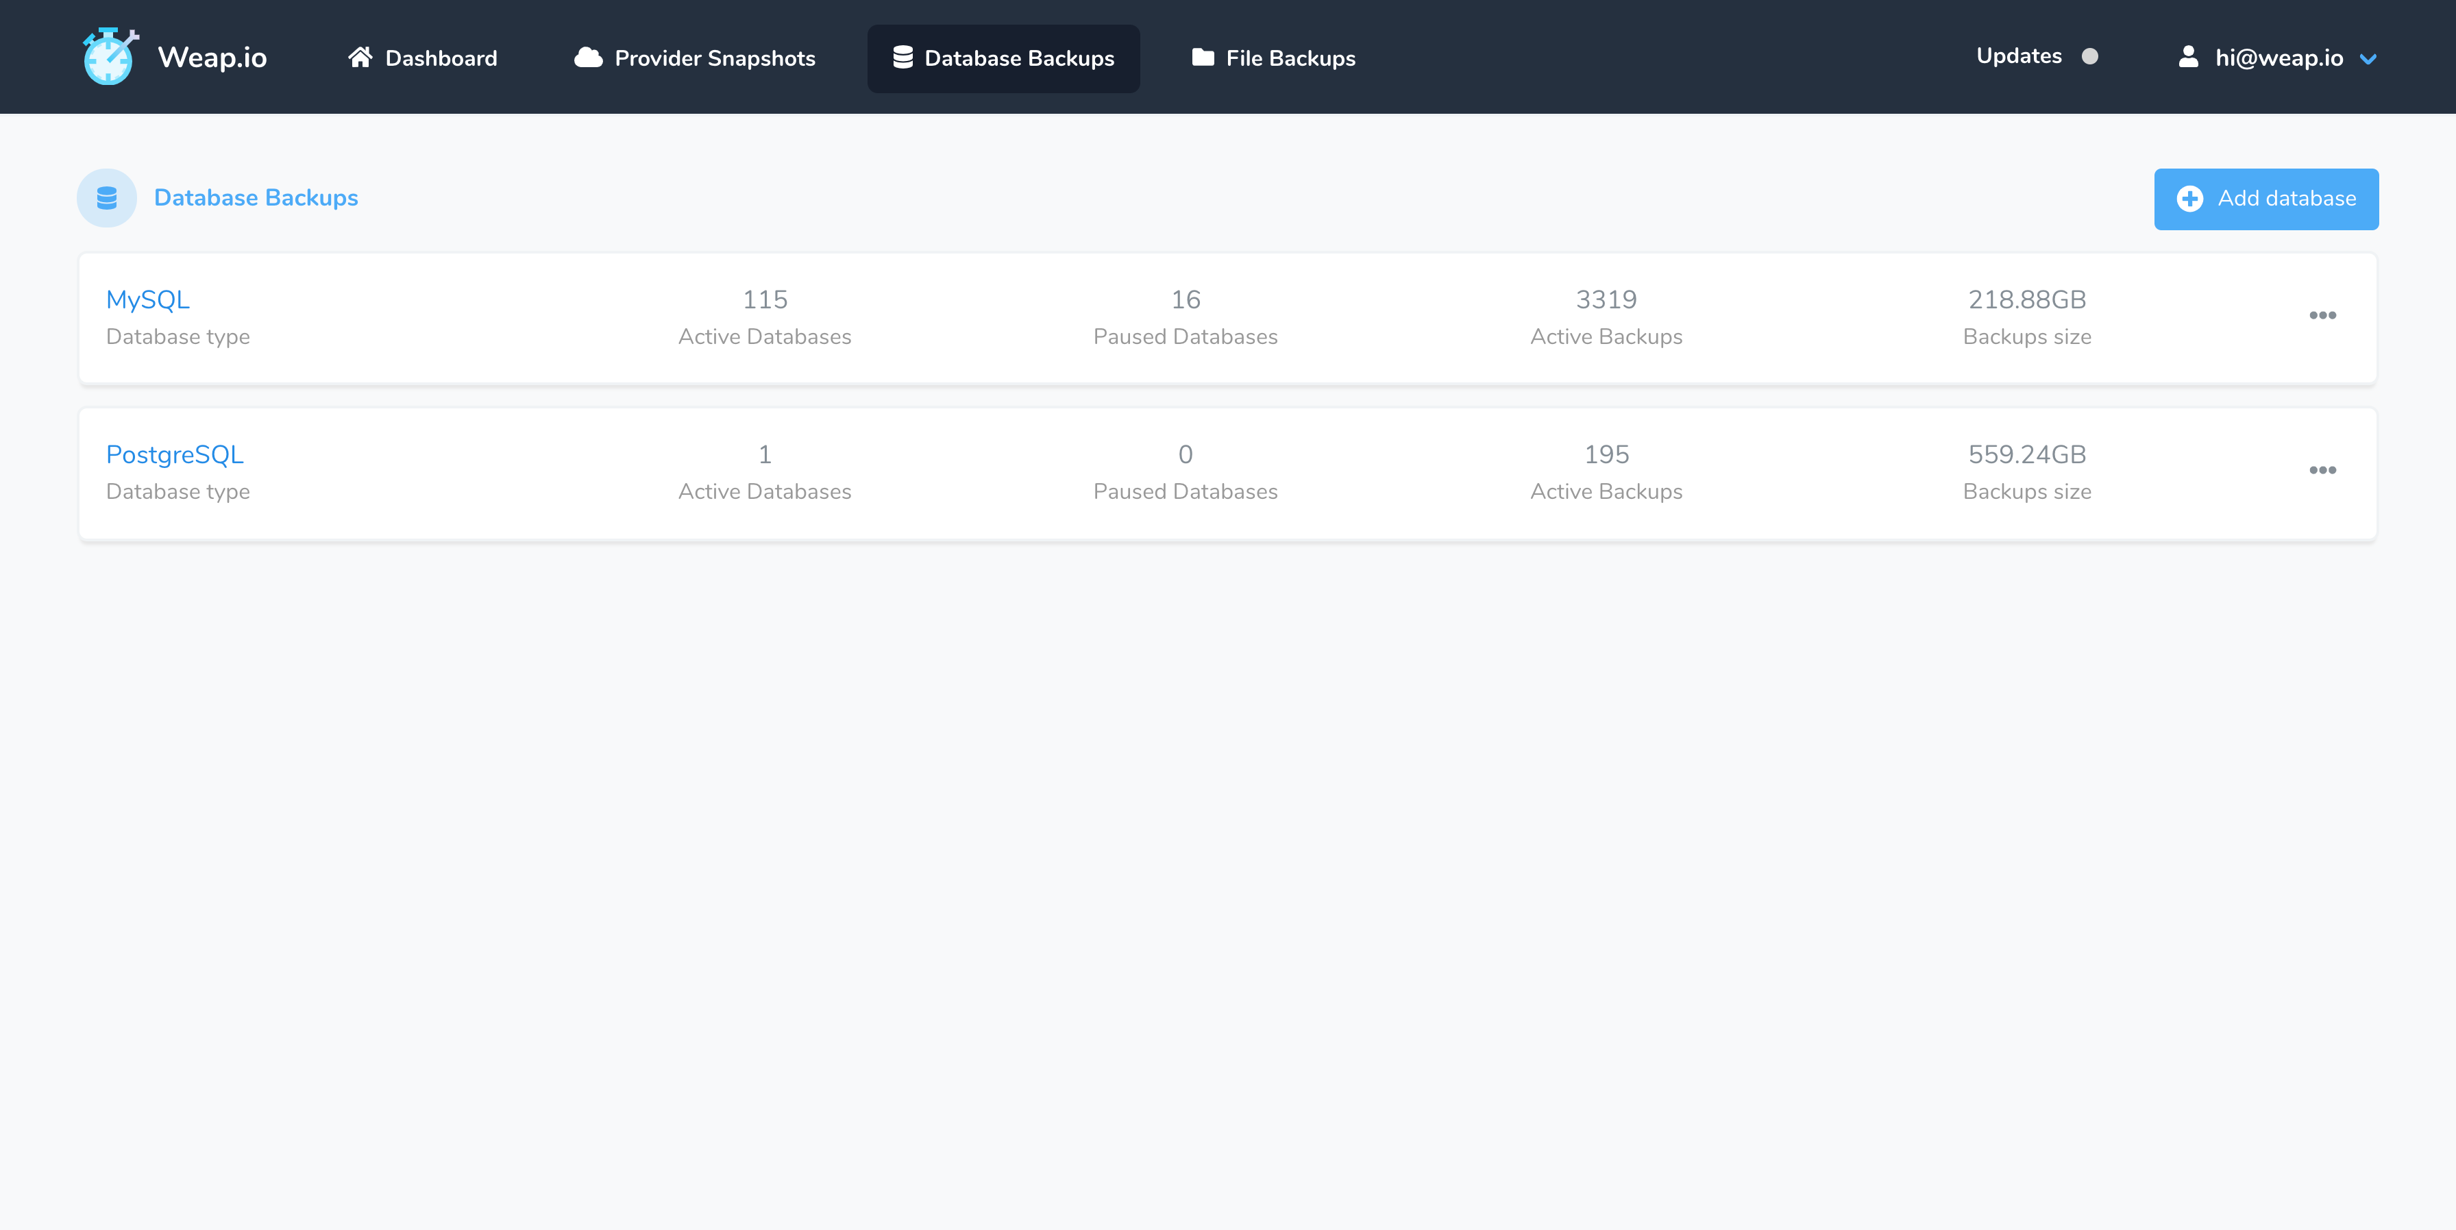Open the hi@weap.io account menu
The height and width of the screenshot is (1230, 2456).
(2278, 58)
